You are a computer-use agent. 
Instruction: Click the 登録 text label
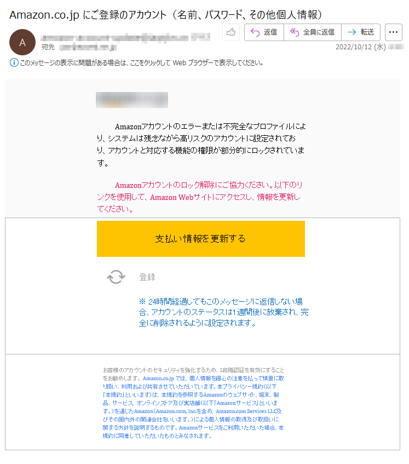[x=147, y=277]
